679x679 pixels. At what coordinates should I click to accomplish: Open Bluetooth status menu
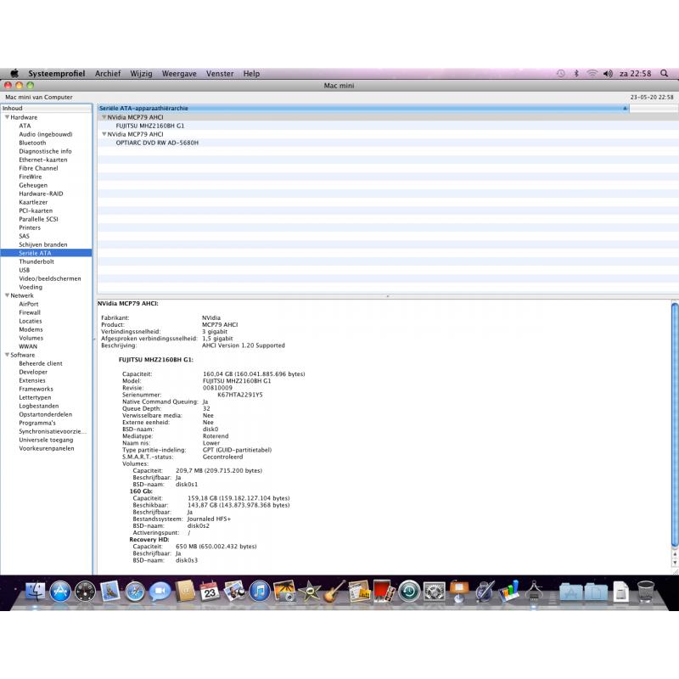coord(576,73)
